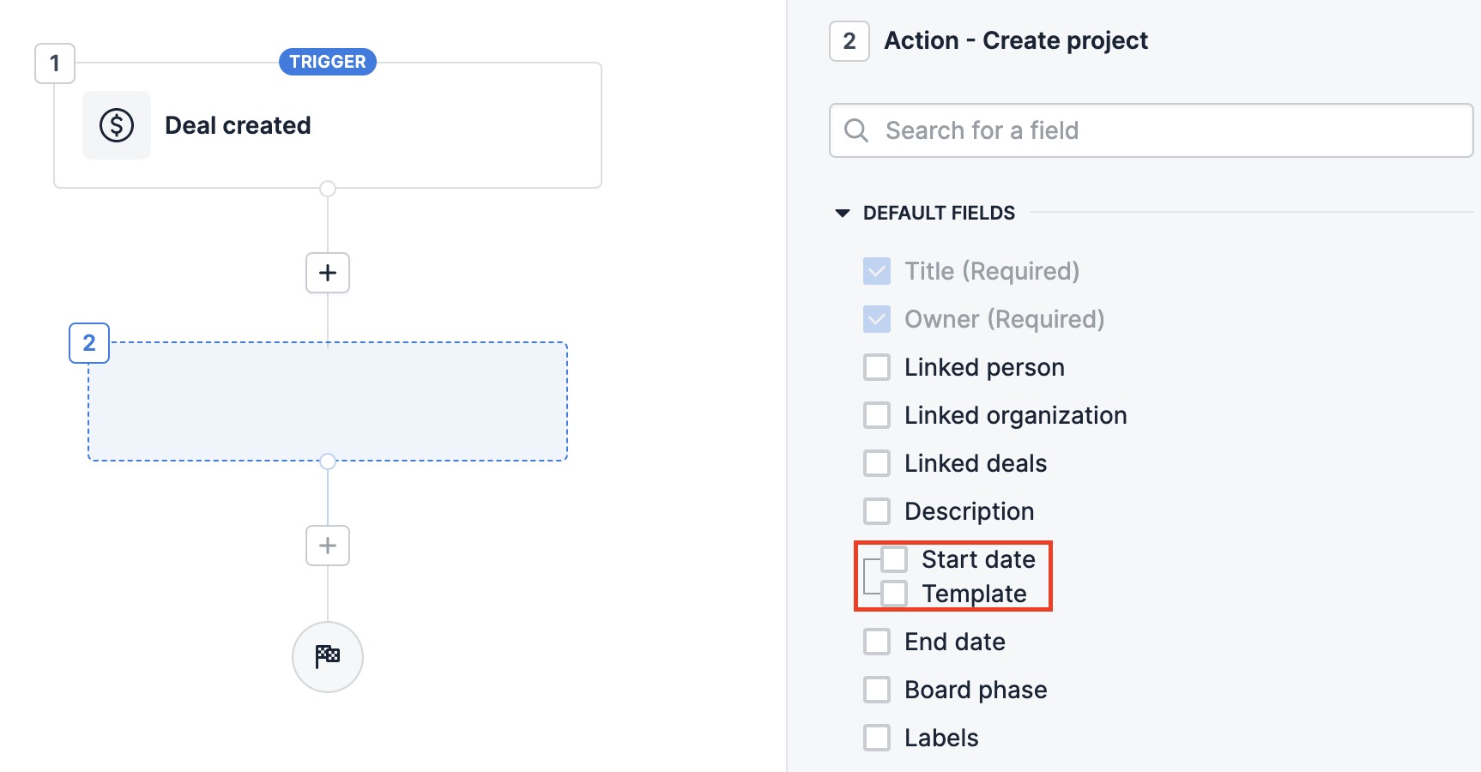
Task: Add a step after the trigger
Action: coord(328,273)
